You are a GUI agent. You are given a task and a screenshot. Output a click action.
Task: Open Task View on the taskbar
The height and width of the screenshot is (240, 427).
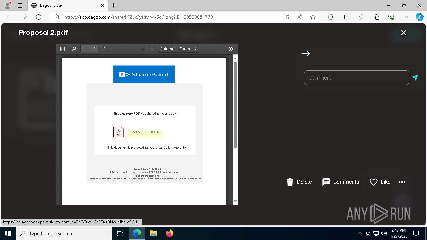120,233
